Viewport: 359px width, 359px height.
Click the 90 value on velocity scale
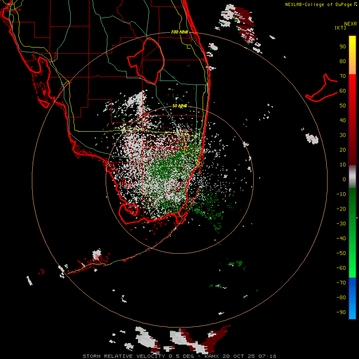pos(343,47)
